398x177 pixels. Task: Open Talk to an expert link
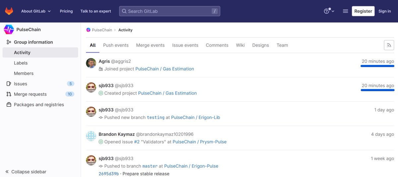96,11
